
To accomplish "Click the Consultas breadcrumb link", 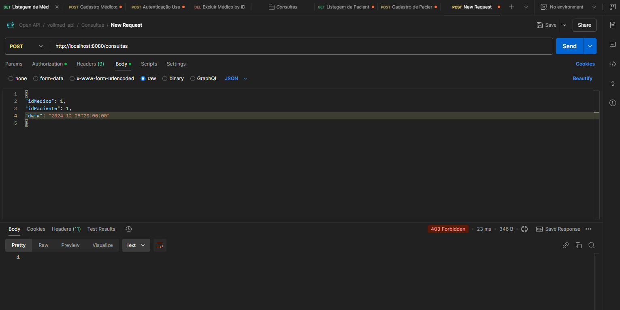I will point(93,25).
